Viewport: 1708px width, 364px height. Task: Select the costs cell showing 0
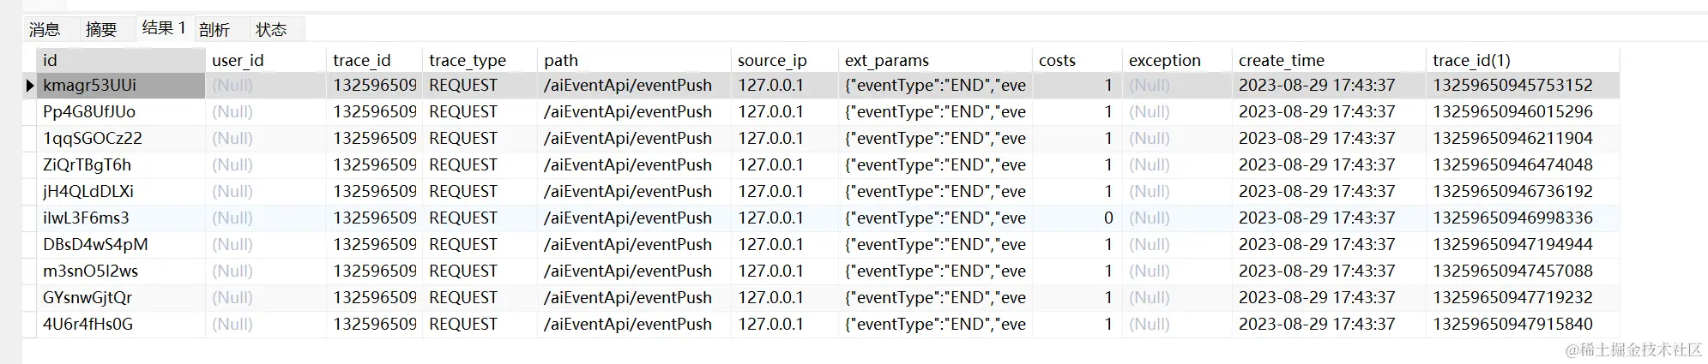click(x=1077, y=218)
